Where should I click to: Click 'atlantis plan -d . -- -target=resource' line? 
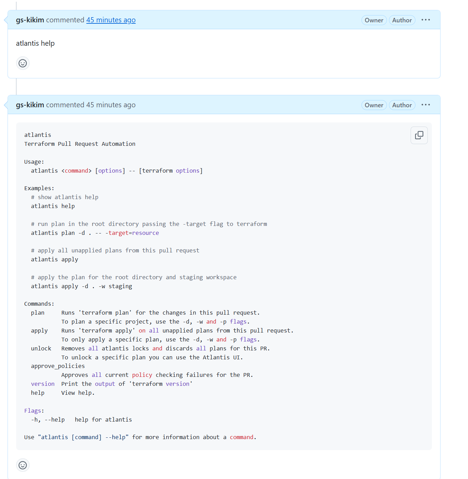click(95, 233)
